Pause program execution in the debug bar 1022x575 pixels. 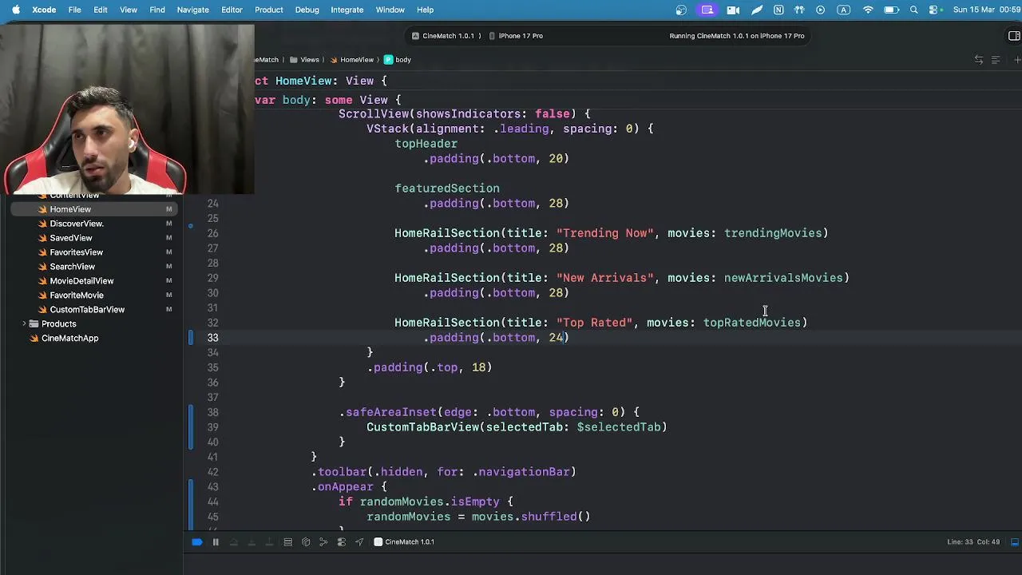(216, 542)
